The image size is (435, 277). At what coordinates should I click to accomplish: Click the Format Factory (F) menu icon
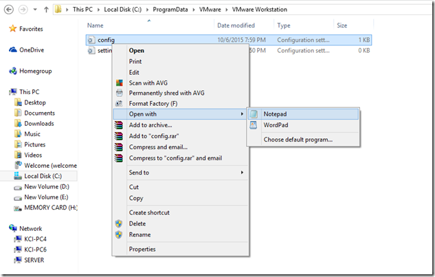click(119, 104)
